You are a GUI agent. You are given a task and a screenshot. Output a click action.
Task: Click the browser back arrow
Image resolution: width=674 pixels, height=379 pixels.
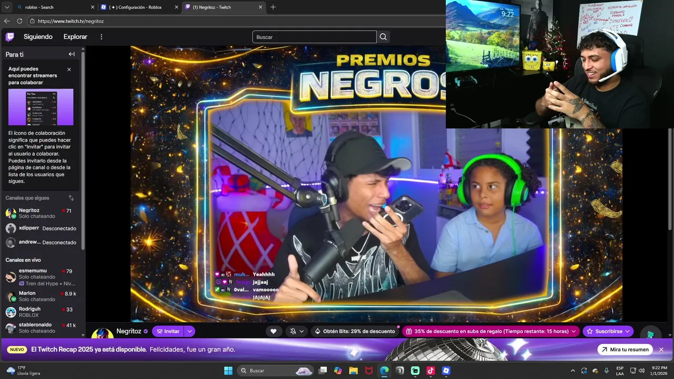(x=7, y=21)
